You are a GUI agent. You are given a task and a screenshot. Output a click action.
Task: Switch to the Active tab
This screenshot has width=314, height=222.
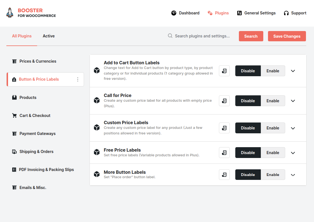pos(49,36)
